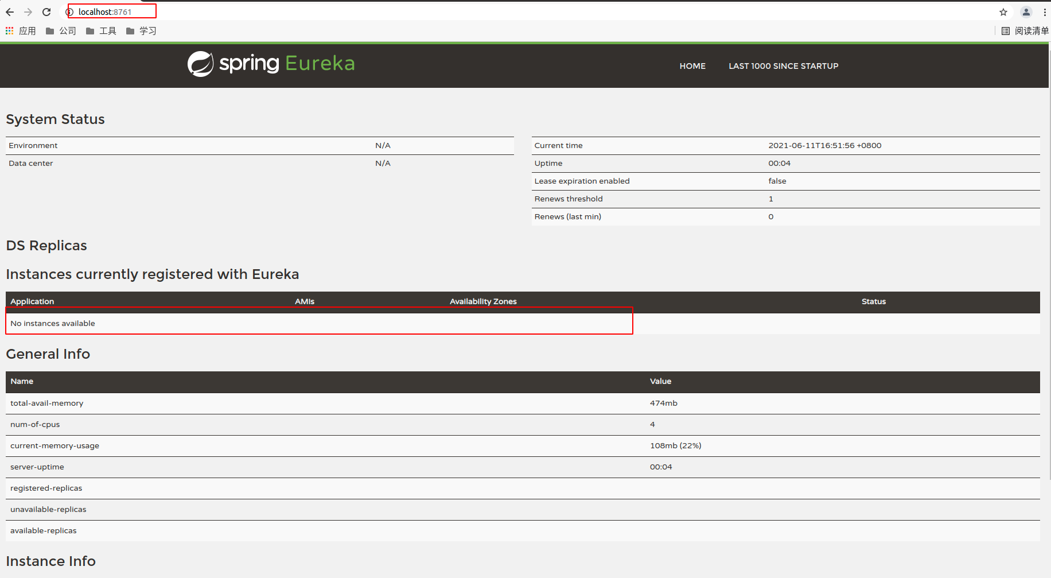Click the browser forward arrow

[x=28, y=12]
